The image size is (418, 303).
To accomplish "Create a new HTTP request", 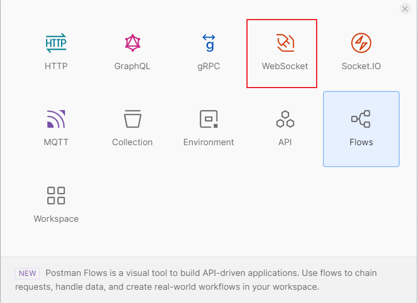I will [56, 52].
